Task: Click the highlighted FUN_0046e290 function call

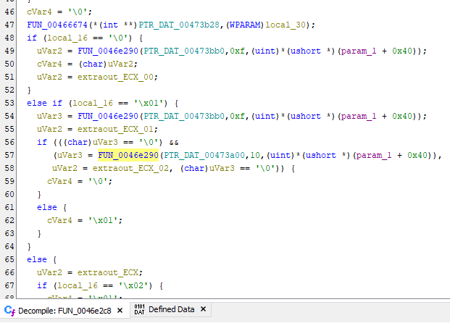Action: (128, 155)
